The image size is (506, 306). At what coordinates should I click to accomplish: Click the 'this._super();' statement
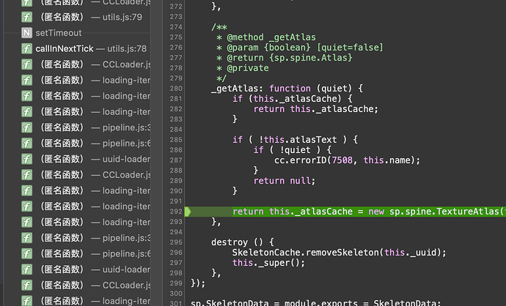[268, 263]
